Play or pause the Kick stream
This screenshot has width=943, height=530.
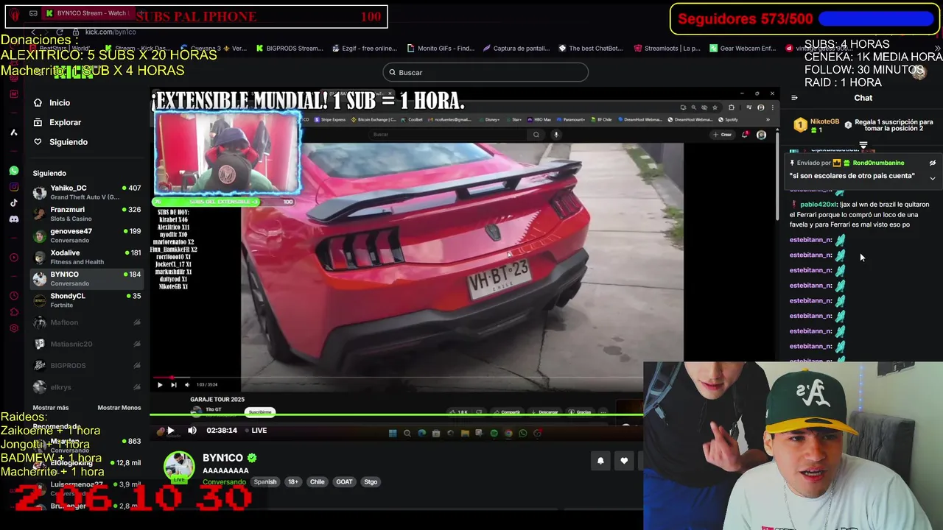(x=170, y=431)
